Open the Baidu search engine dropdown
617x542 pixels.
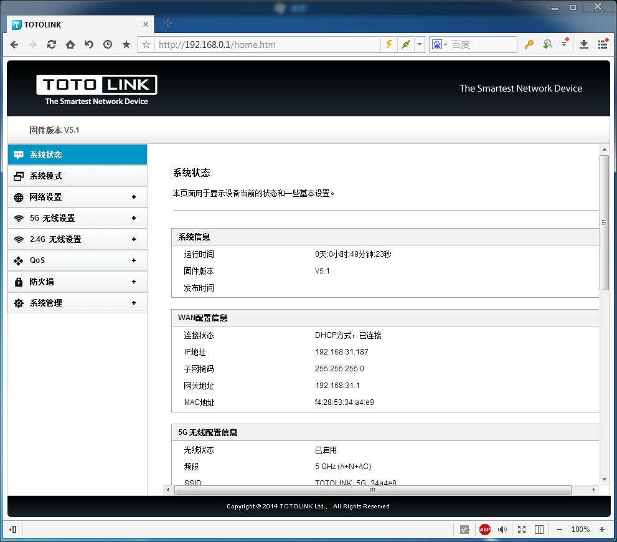(x=440, y=44)
